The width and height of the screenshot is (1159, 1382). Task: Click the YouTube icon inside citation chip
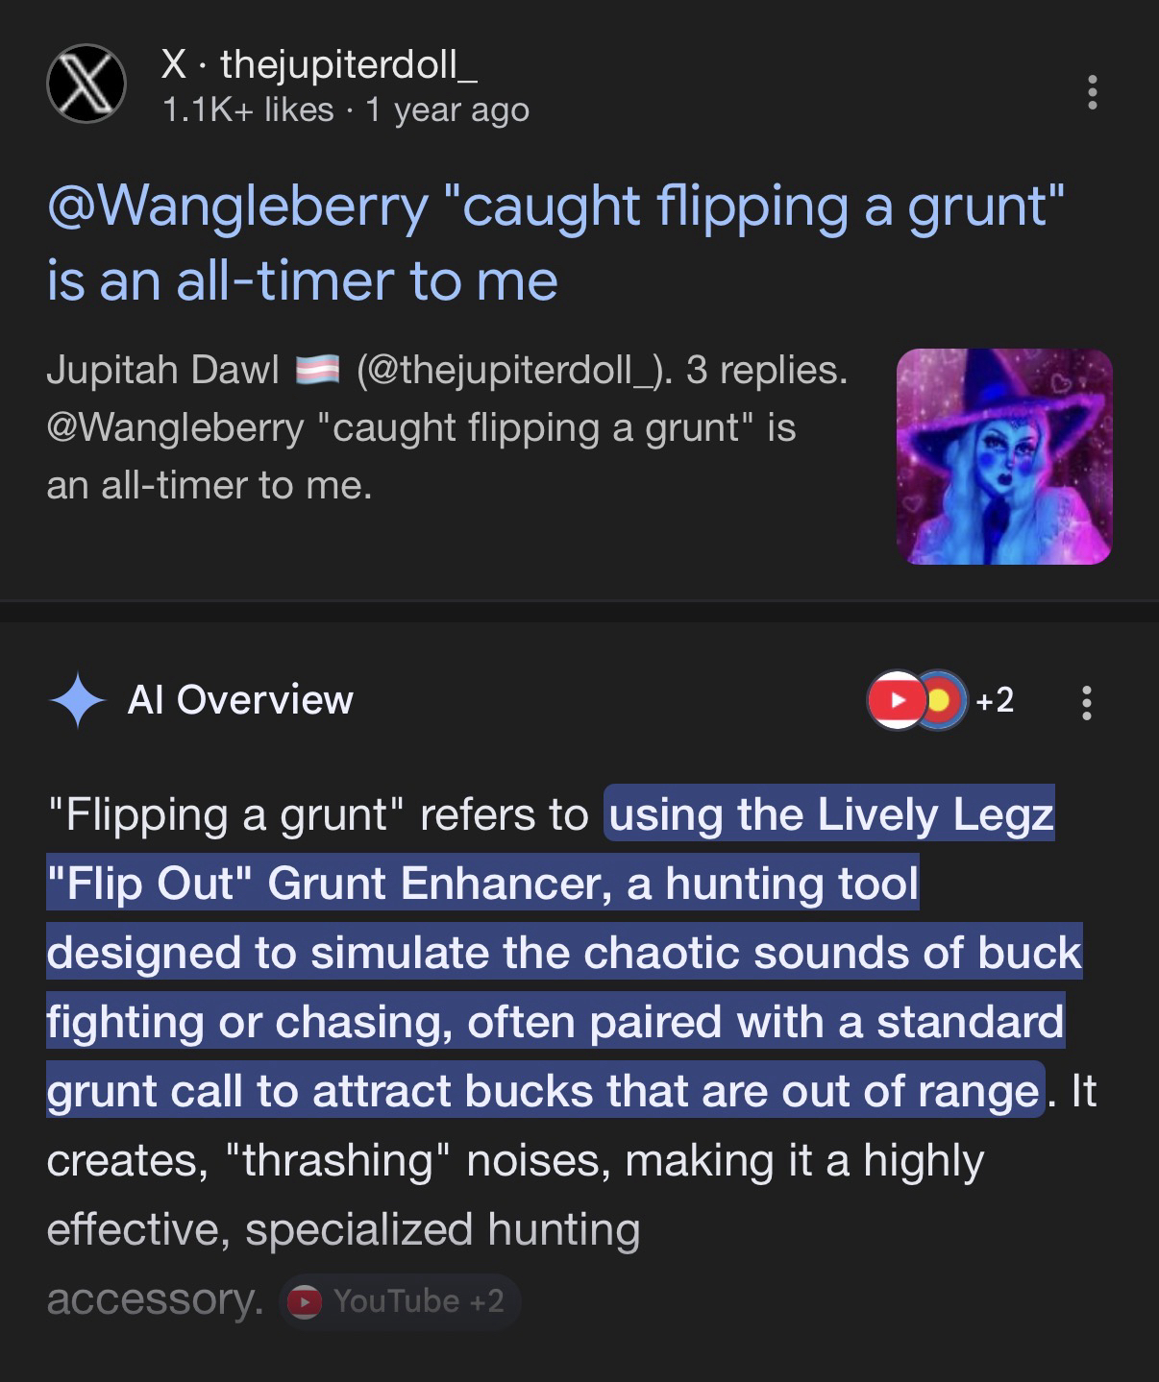(305, 1301)
